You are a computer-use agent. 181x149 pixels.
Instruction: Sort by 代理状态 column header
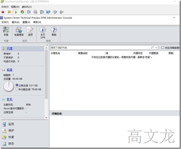(138, 53)
